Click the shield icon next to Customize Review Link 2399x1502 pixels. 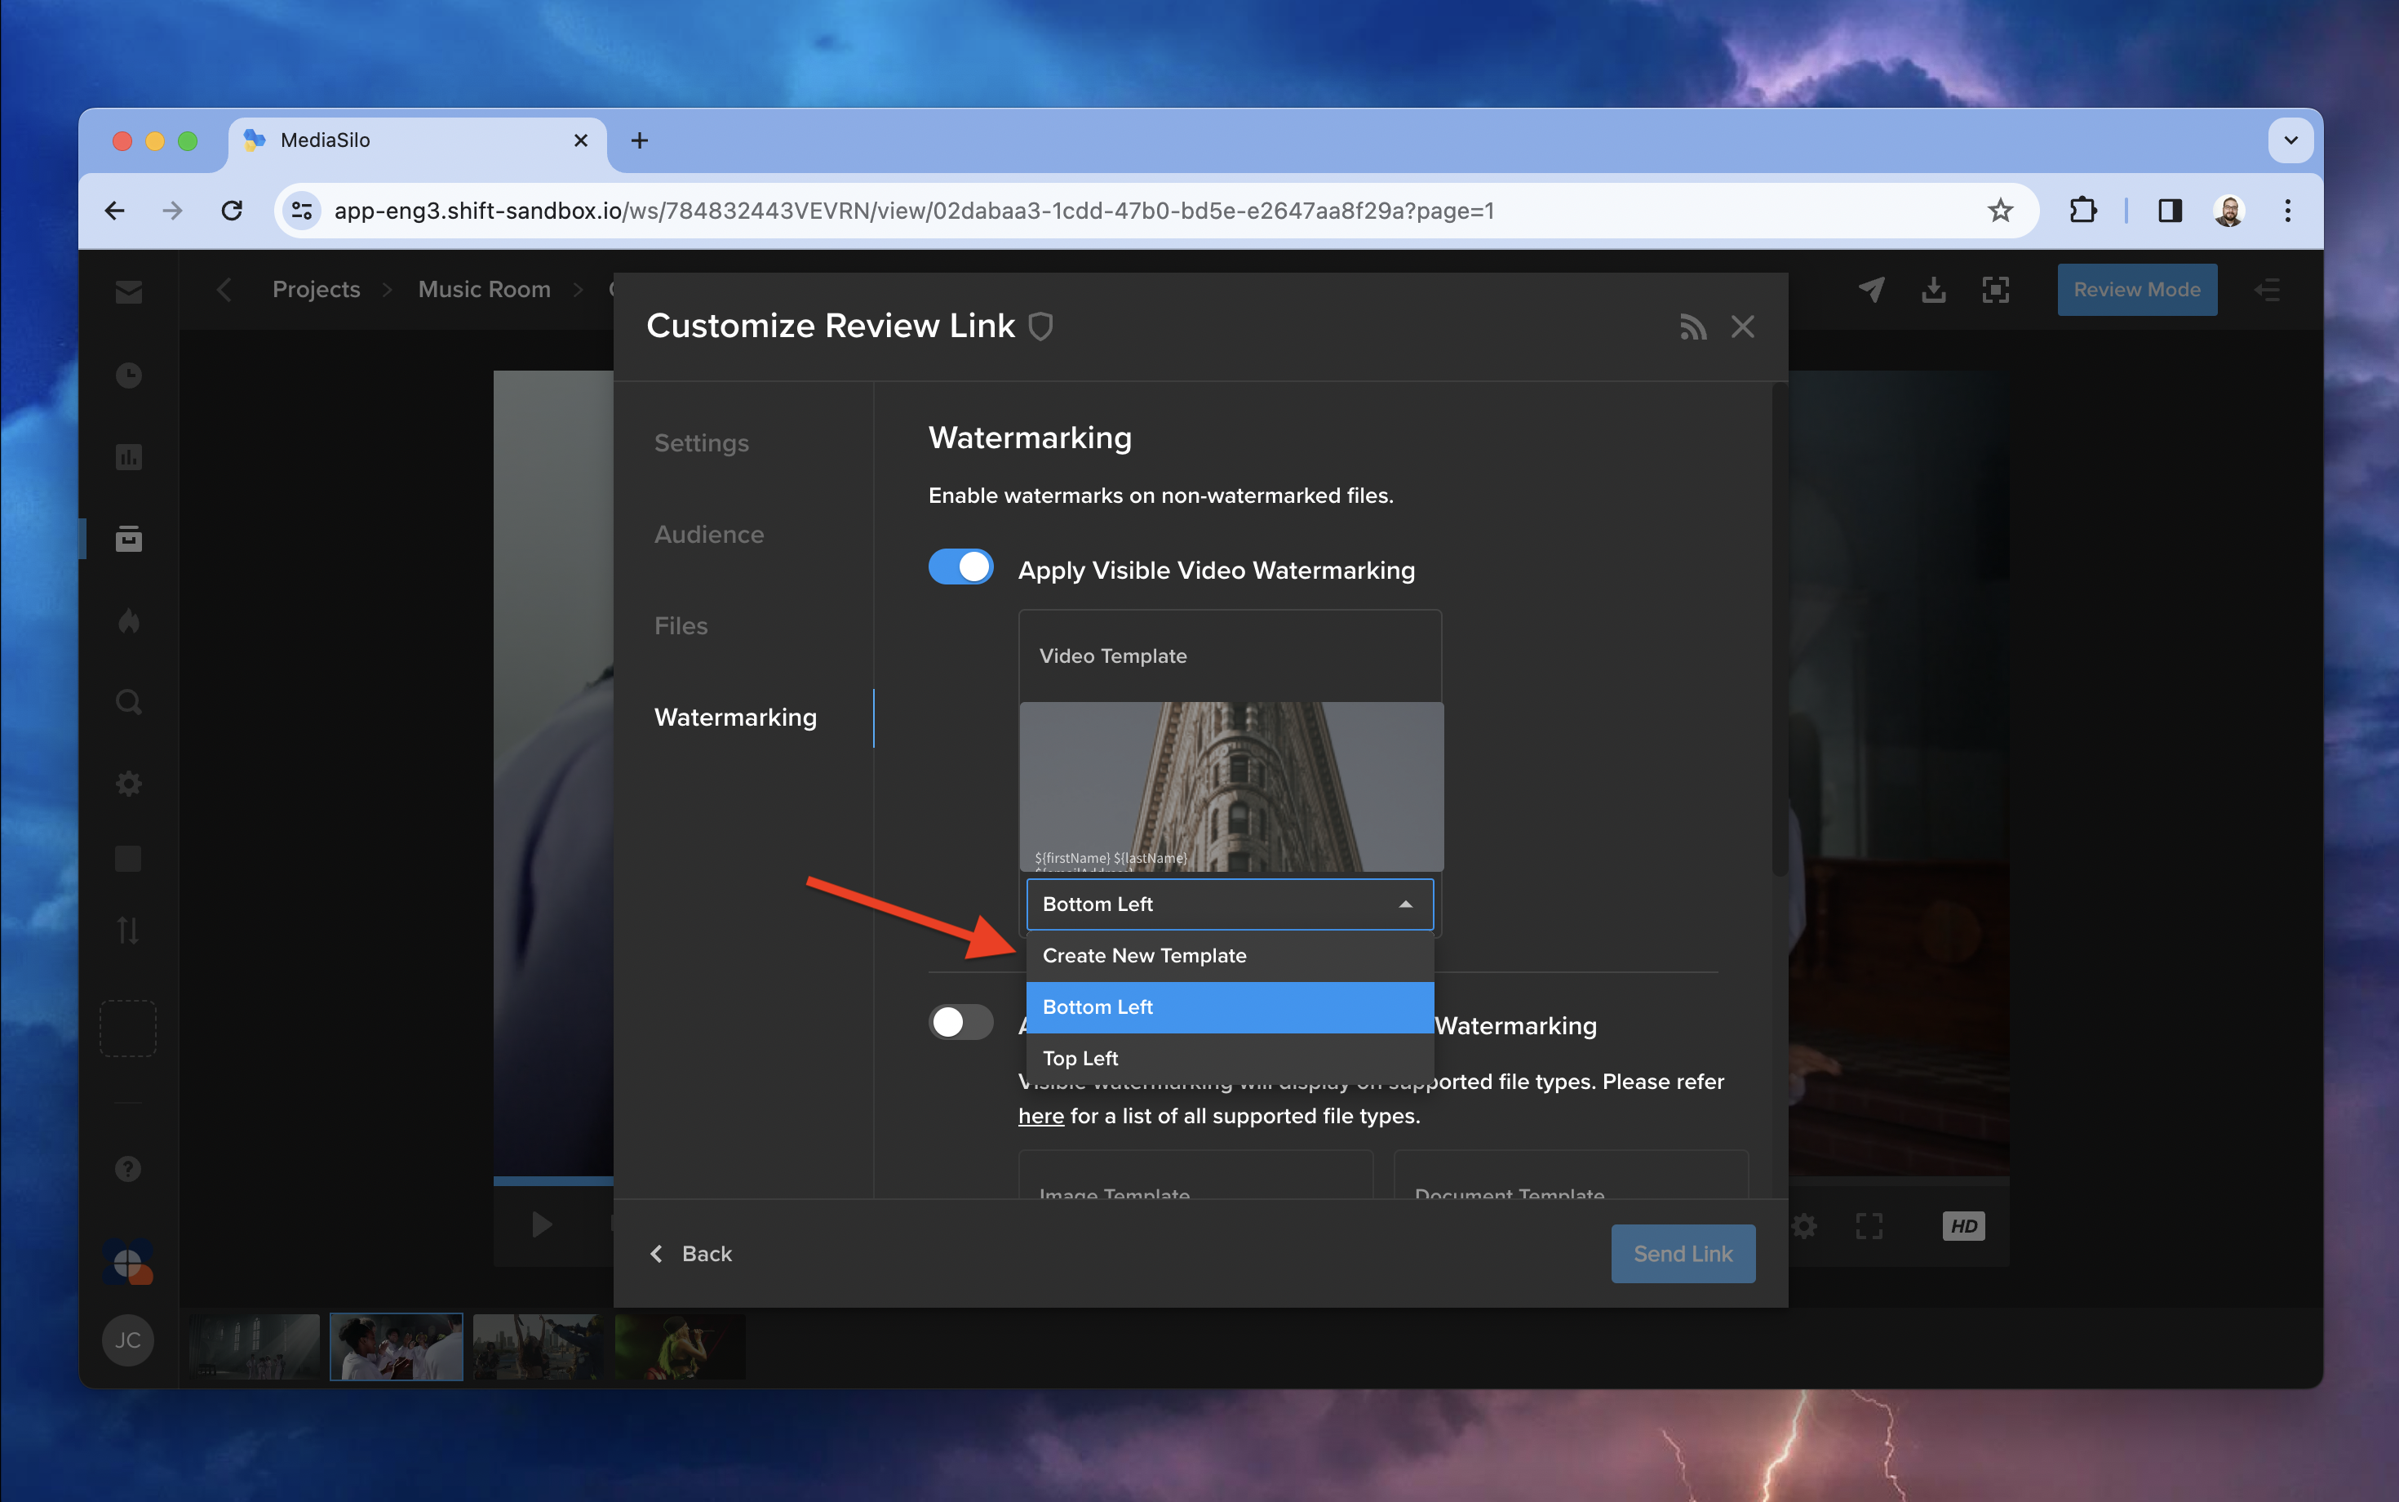(1040, 326)
